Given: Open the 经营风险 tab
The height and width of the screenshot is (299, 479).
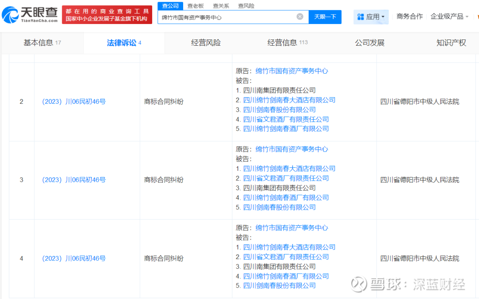Looking at the screenshot, I should 206,43.
